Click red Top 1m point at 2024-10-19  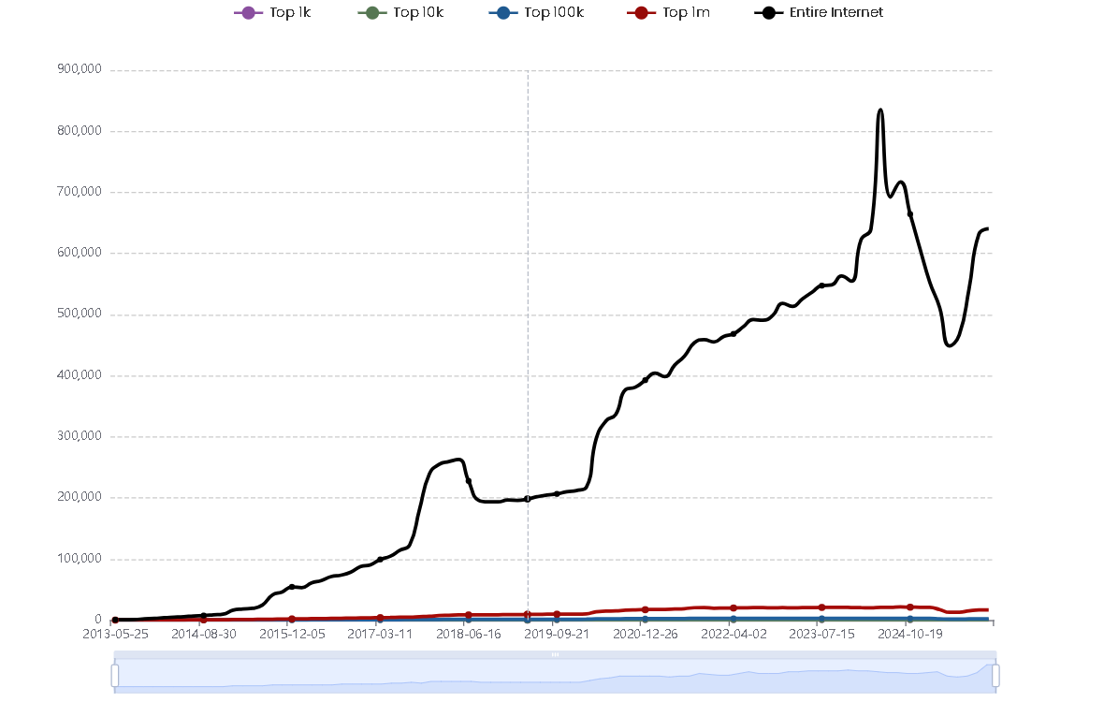[x=909, y=607]
